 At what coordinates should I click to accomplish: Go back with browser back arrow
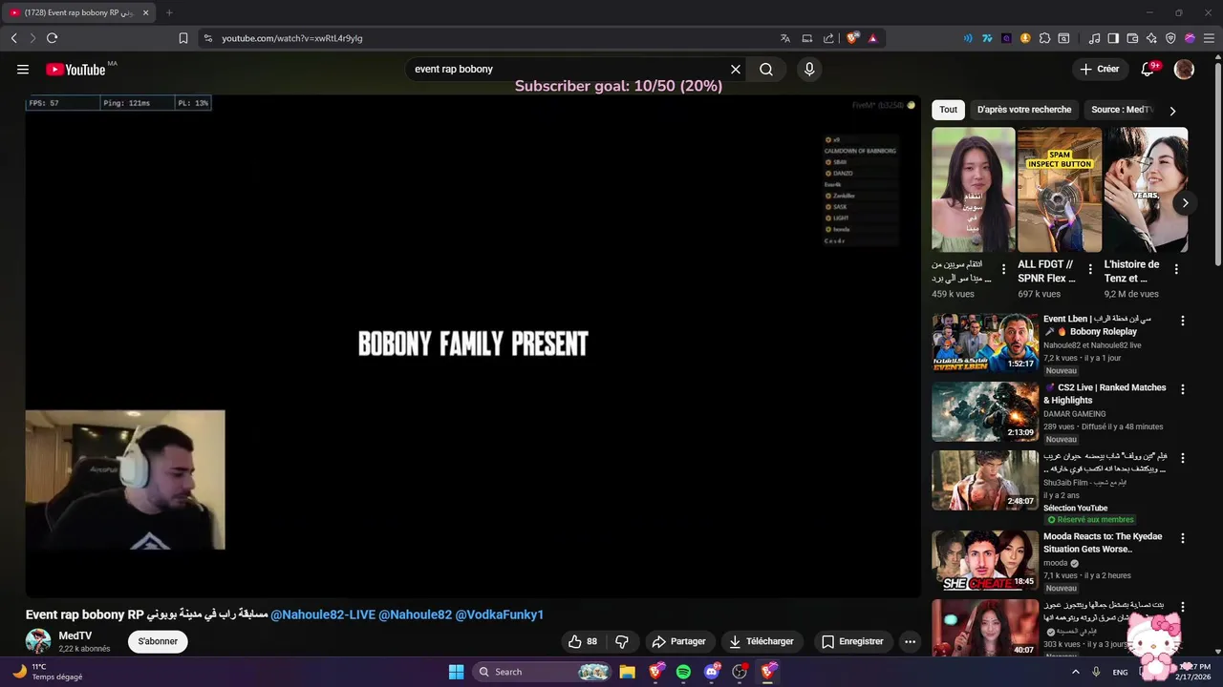(14, 38)
